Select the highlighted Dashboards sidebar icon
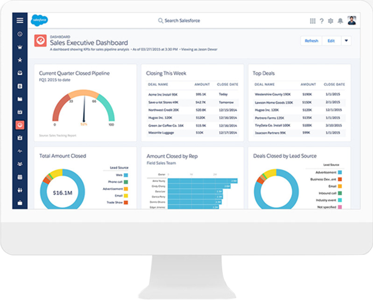This screenshot has height=300, width=373. click(x=20, y=125)
